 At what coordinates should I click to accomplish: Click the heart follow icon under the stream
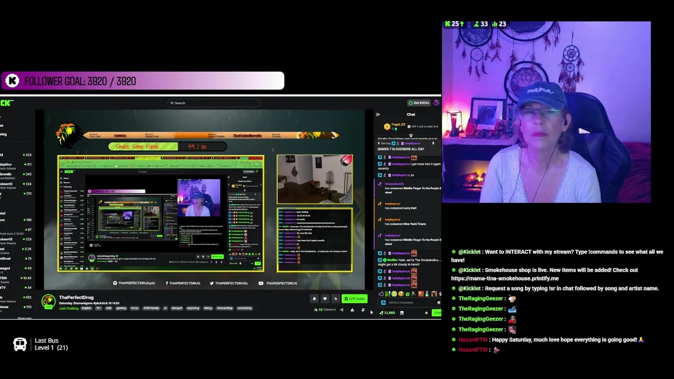pyautogui.click(x=325, y=298)
